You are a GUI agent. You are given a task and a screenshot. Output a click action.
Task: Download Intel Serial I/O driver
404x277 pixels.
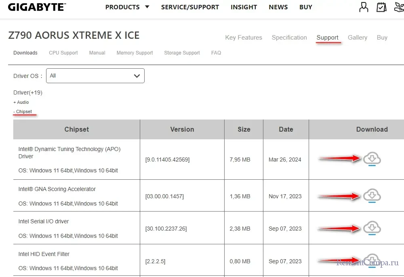pos(372,229)
